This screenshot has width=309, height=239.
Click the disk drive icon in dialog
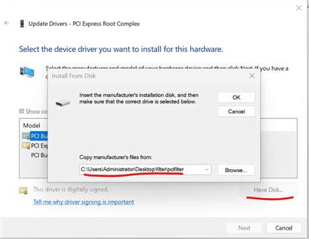coord(63,103)
